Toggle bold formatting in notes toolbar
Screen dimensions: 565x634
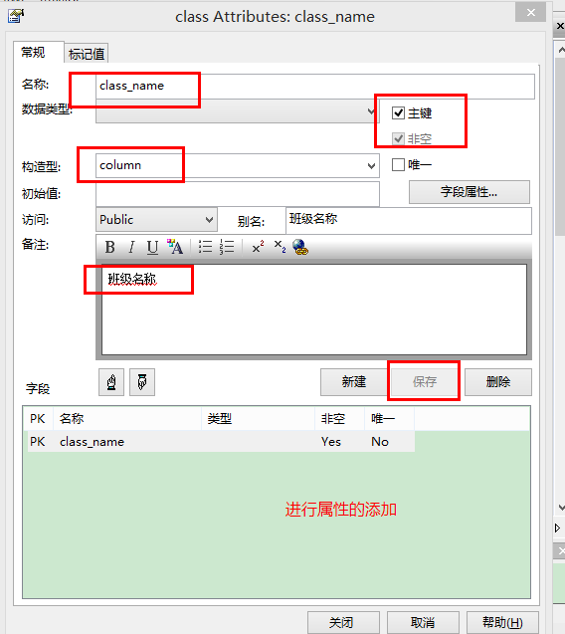110,247
